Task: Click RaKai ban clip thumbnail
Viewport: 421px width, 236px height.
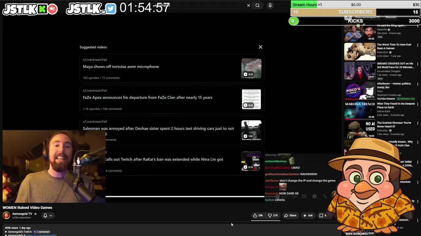Action: pos(251,161)
